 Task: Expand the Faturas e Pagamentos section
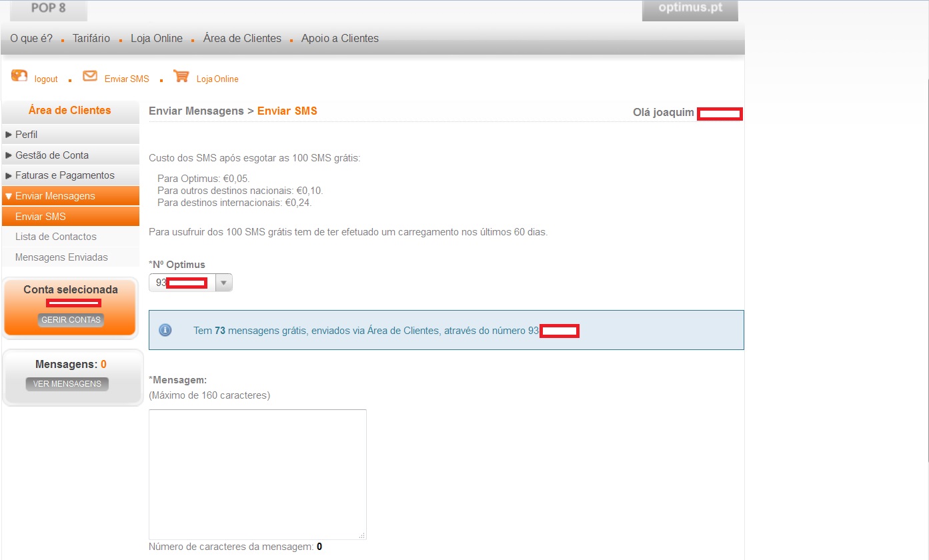71,175
